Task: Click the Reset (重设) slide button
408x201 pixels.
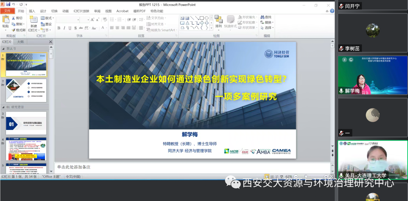Action: 48,24
